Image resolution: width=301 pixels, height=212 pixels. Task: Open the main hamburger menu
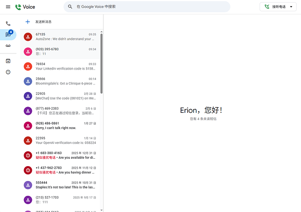point(8,7)
